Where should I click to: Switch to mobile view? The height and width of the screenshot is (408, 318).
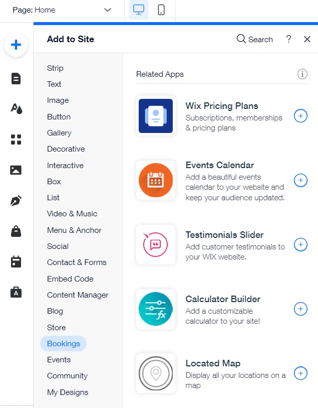pyautogui.click(x=161, y=10)
